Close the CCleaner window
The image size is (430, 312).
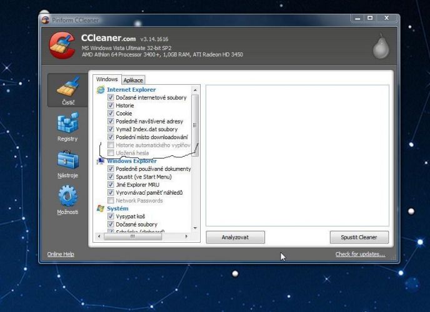pyautogui.click(x=386, y=18)
